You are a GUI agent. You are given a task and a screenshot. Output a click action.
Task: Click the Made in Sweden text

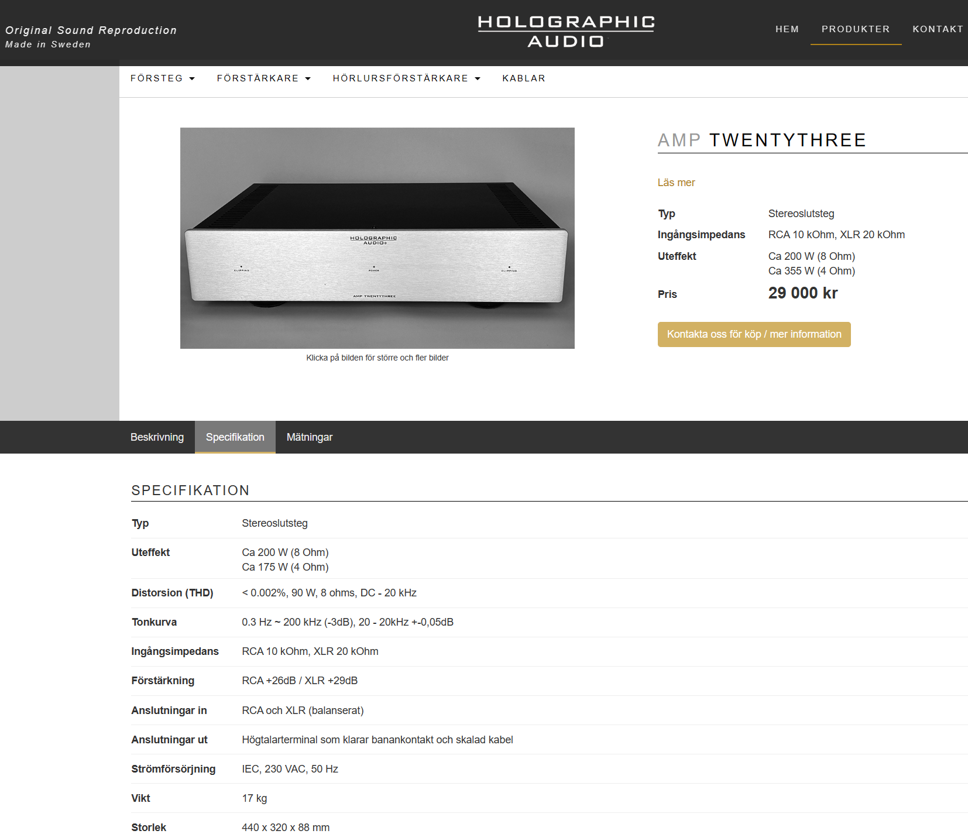[48, 44]
